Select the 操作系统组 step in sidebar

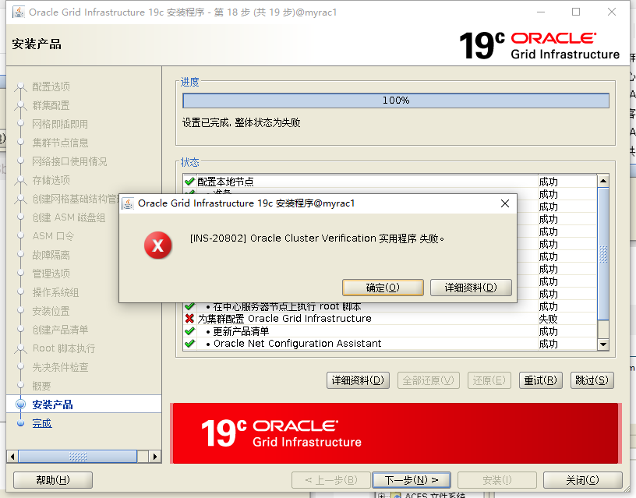click(x=55, y=292)
